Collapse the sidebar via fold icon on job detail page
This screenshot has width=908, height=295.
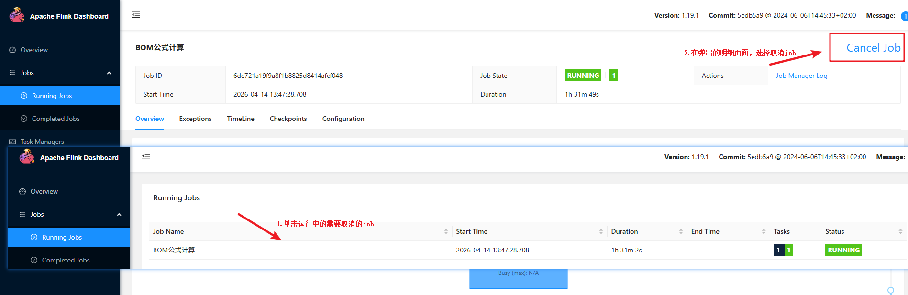point(136,14)
